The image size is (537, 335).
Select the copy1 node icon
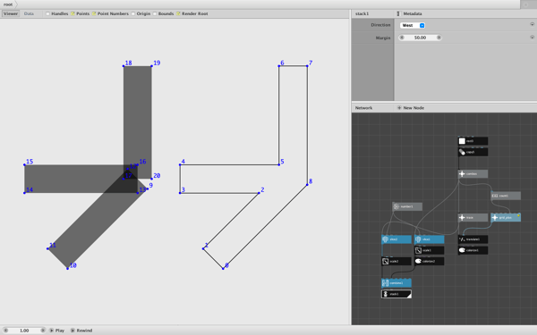[462, 152]
